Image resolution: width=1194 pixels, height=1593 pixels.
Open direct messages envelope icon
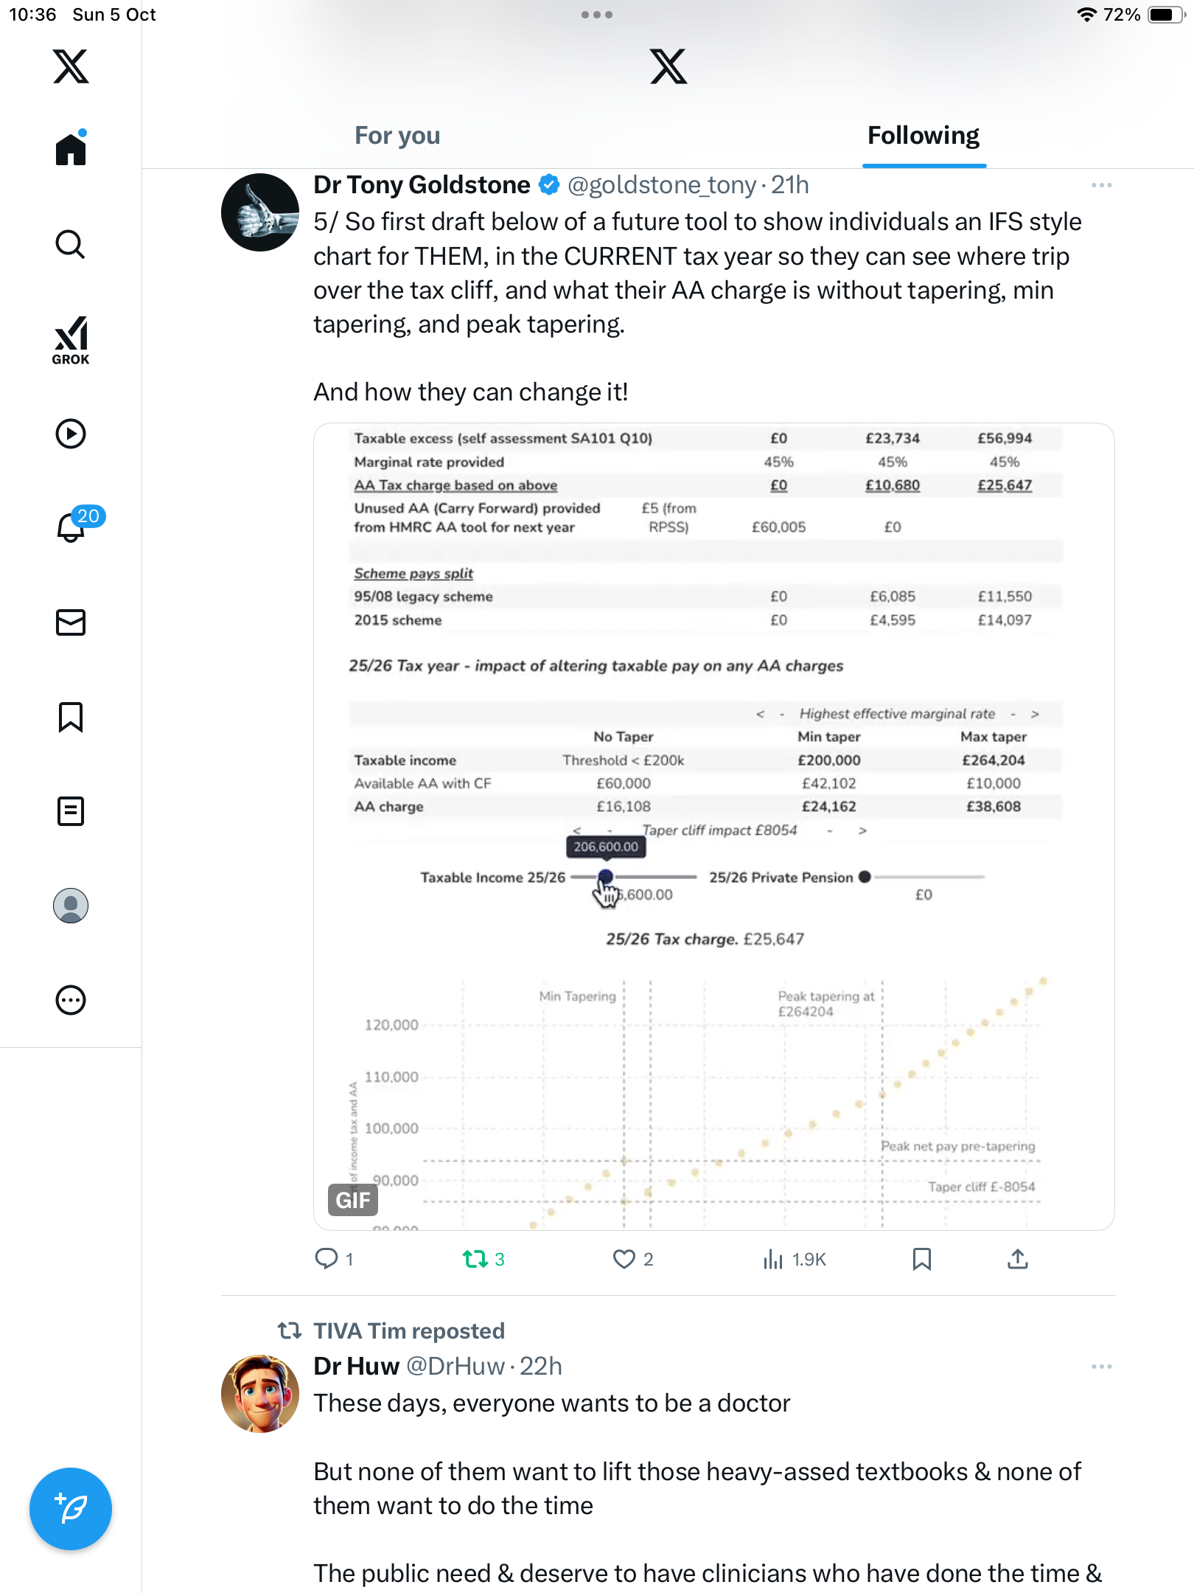pyautogui.click(x=71, y=622)
